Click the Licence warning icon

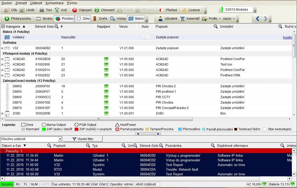[184, 10]
